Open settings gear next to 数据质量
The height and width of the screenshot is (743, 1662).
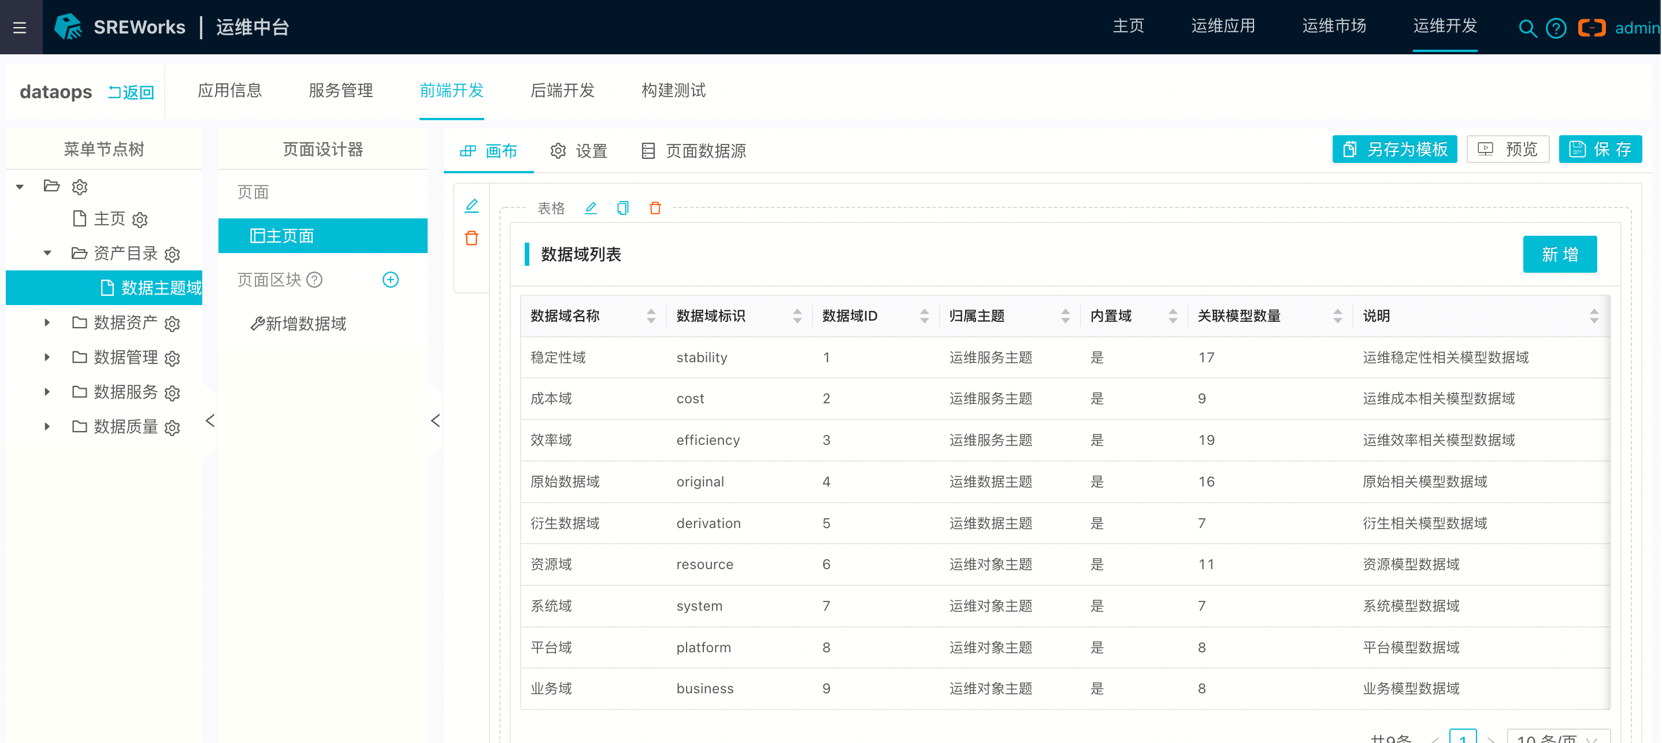pos(172,428)
